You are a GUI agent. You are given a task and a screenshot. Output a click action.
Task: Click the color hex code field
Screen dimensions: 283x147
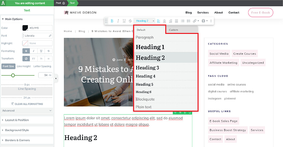(40, 28)
